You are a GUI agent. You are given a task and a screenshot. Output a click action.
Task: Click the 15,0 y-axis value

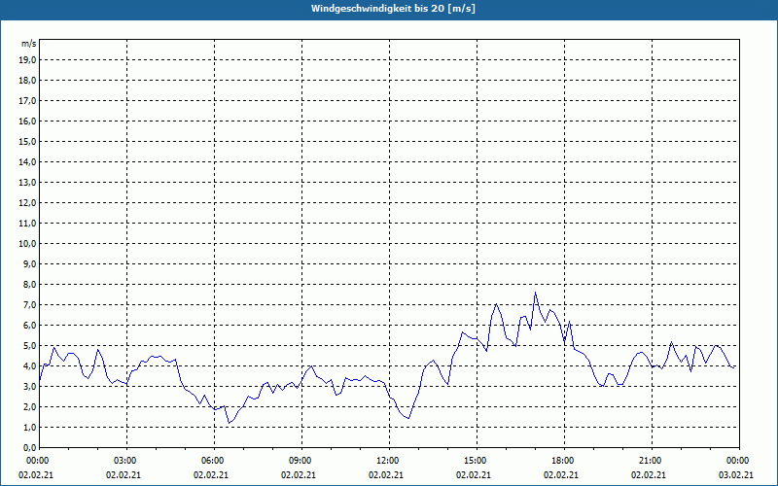tap(27, 141)
